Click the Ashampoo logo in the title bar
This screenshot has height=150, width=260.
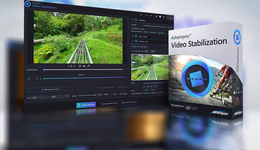[28, 4]
